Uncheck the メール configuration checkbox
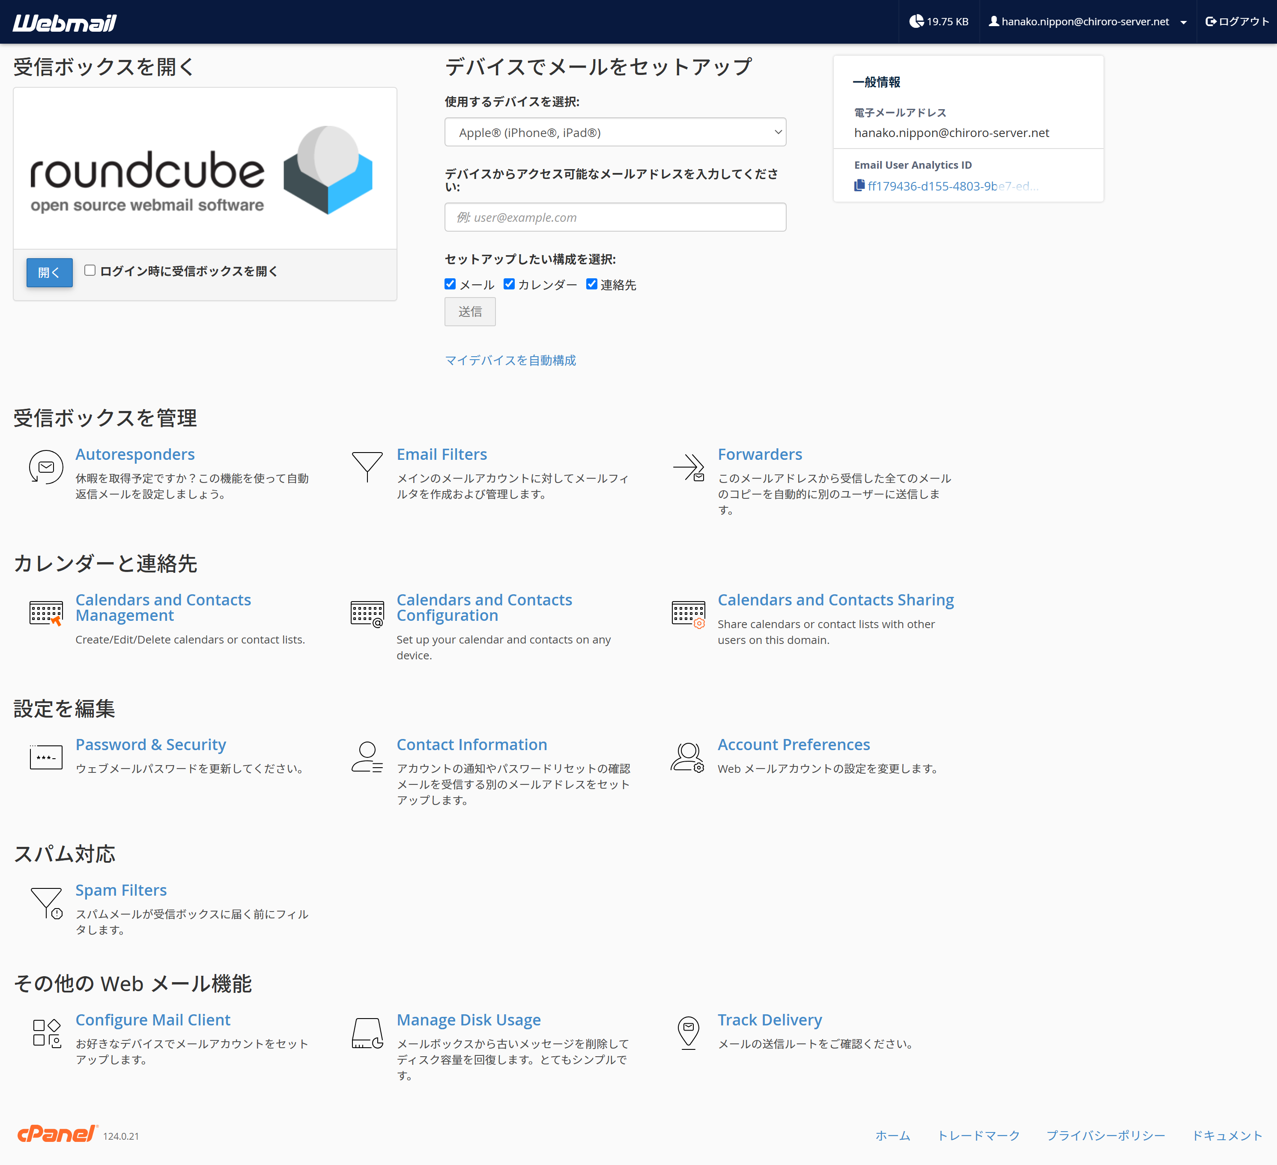 pos(450,284)
